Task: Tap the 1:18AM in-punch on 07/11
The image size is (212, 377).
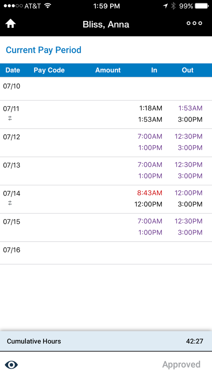Action: (x=151, y=108)
